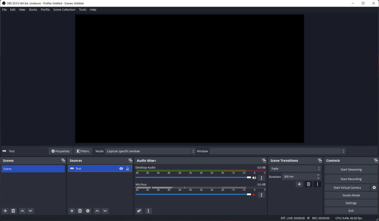Viewport: 379px width, 221px height.
Task: Undock the Scenes panel
Action: pos(63,160)
